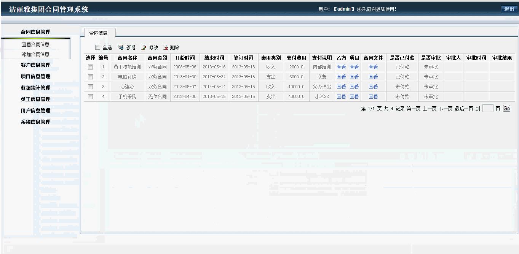This screenshot has height=254, width=519.
Task: Click the 删除 (delete) red X icon
Action: pyautogui.click(x=166, y=47)
